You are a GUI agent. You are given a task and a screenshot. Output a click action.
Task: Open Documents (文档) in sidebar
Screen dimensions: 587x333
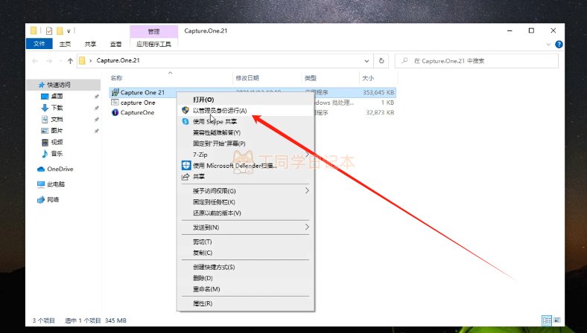(57, 119)
